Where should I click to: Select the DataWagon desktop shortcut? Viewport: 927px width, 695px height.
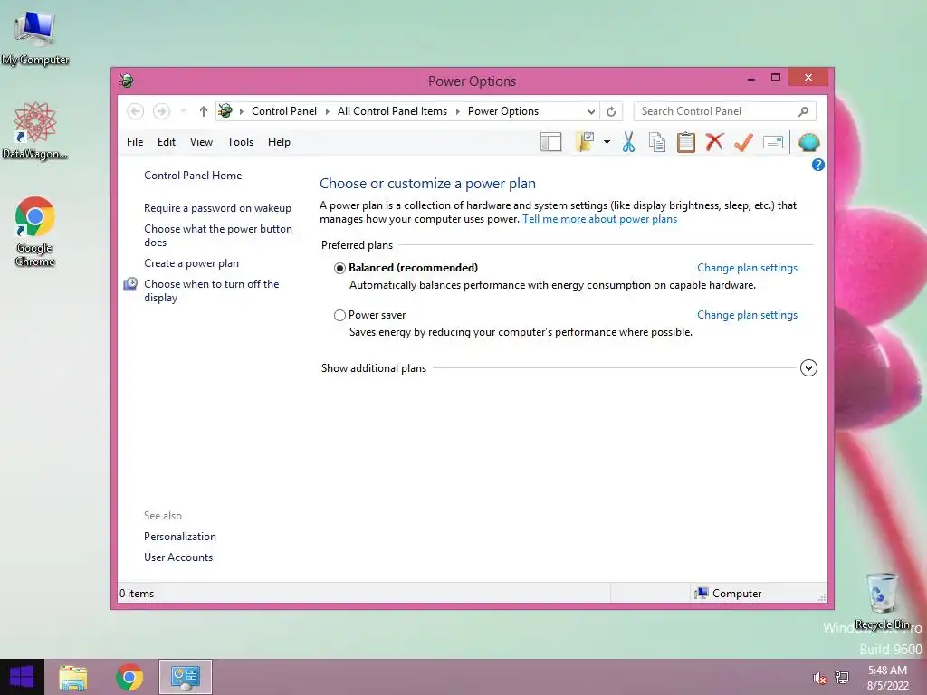[35, 130]
